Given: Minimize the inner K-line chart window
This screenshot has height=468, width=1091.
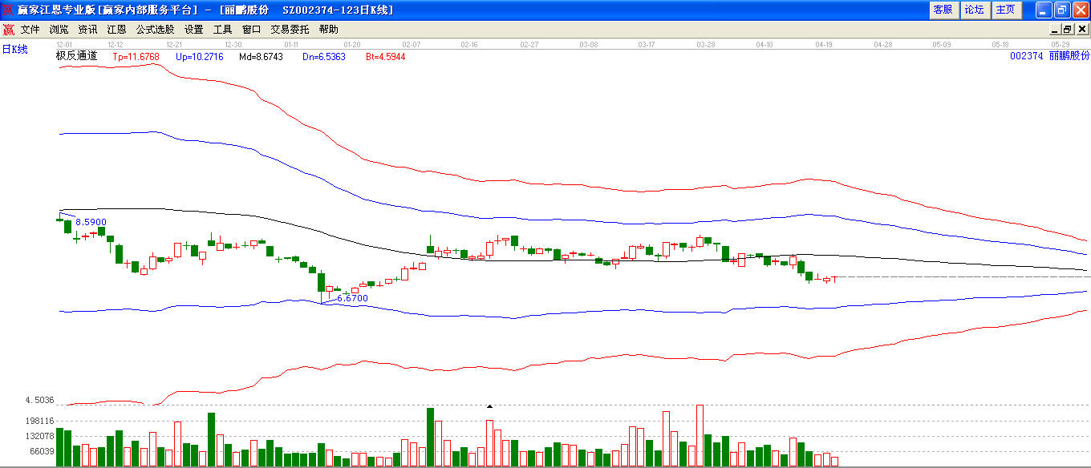Looking at the screenshot, I should coord(1056,30).
